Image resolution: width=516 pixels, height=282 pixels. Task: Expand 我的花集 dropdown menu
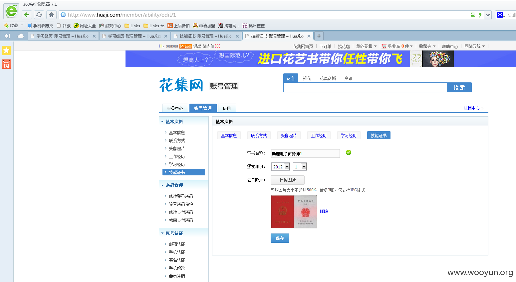366,46
